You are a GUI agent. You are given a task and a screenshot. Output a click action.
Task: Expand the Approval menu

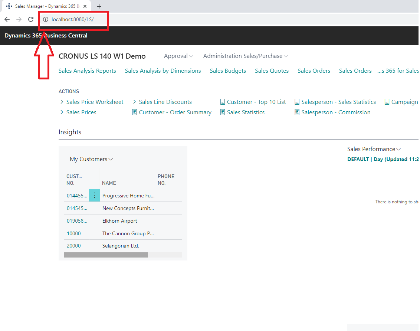pos(178,56)
